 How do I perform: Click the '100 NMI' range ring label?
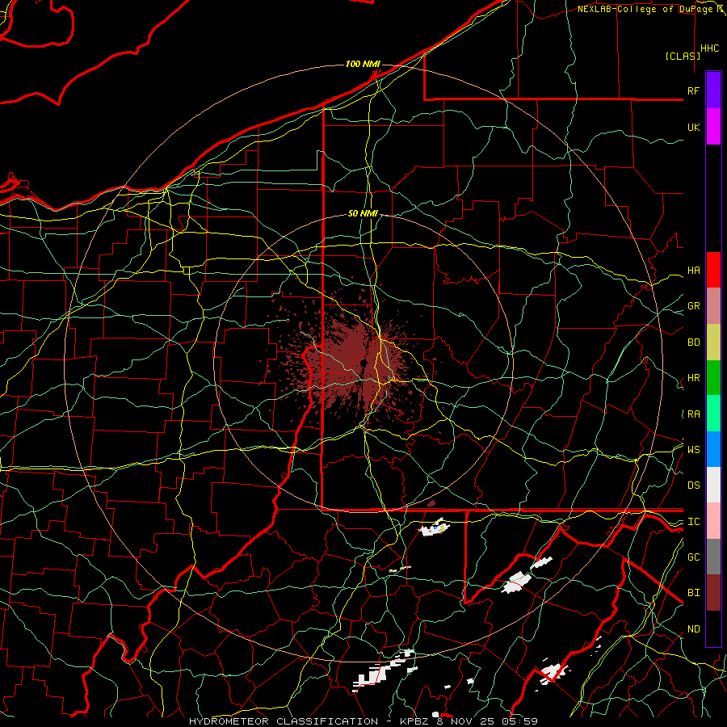pos(363,64)
